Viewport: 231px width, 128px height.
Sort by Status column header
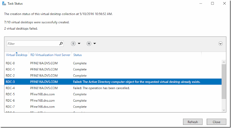coord(78,55)
